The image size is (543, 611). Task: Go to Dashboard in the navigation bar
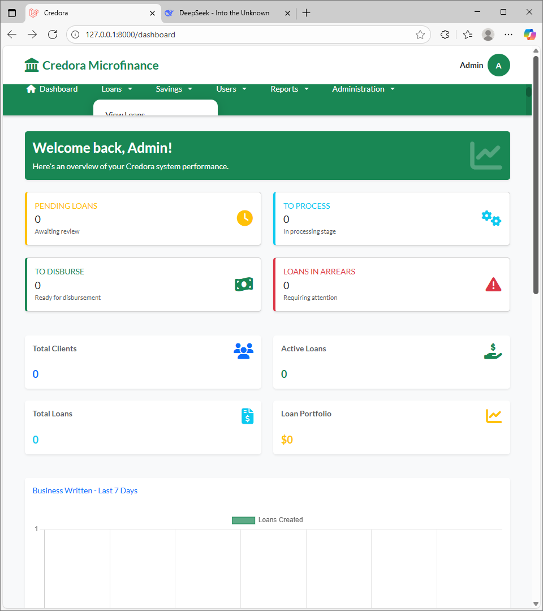click(x=52, y=89)
